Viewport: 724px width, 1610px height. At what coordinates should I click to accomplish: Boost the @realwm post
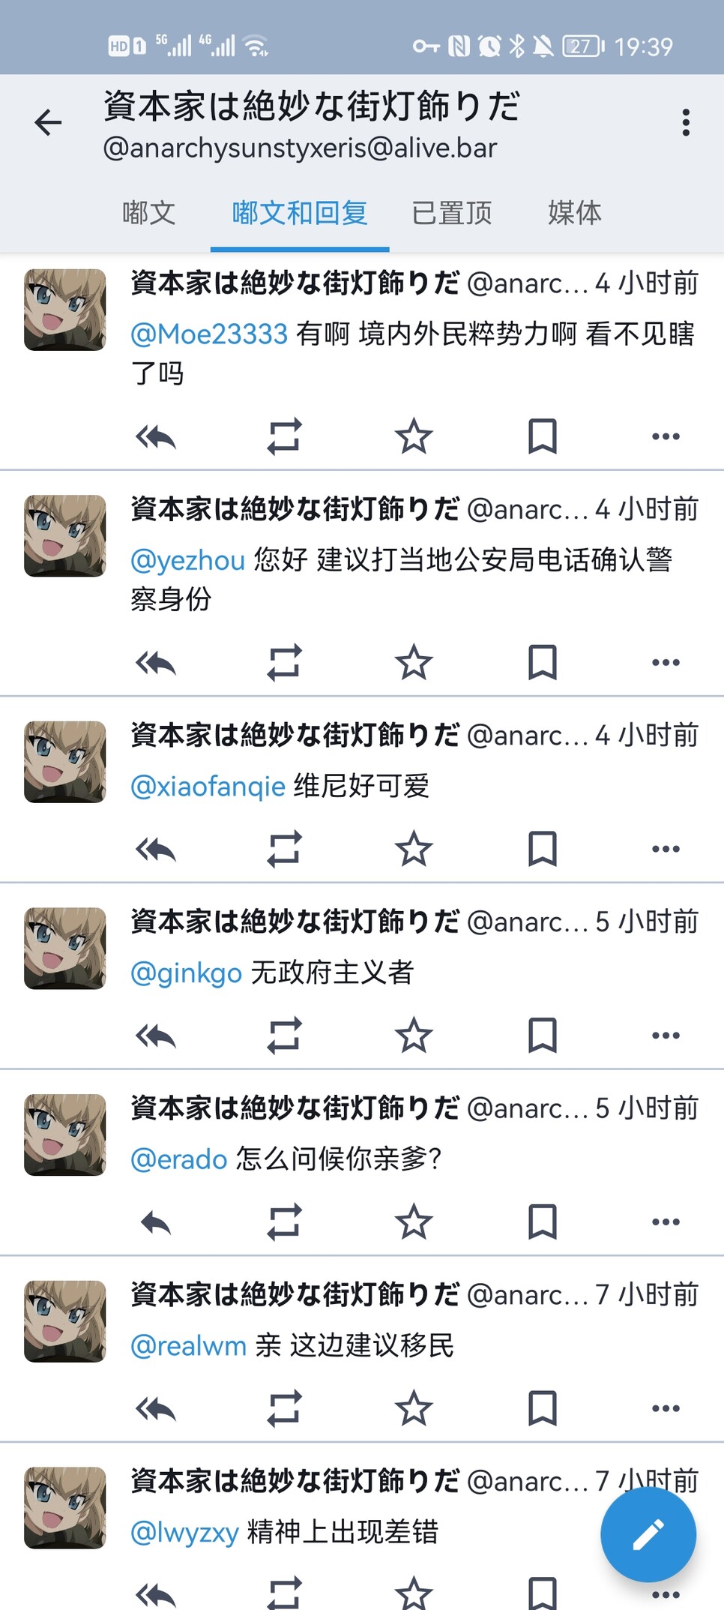pyautogui.click(x=284, y=1408)
